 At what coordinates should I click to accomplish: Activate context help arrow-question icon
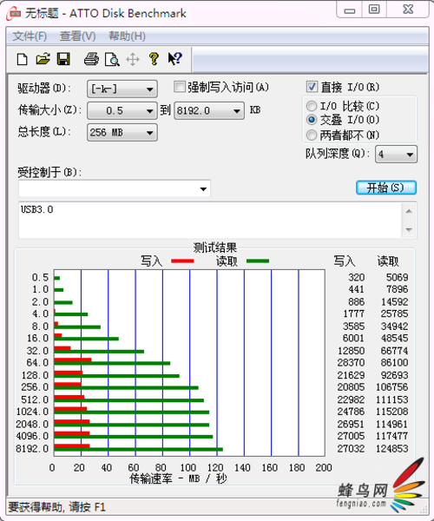coord(175,59)
